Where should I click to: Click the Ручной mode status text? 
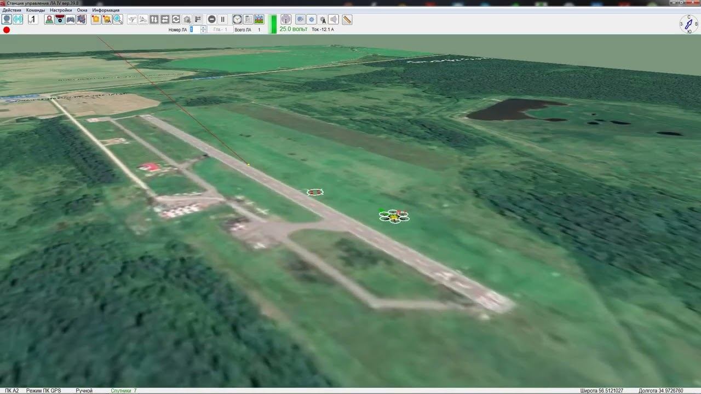[84, 391]
